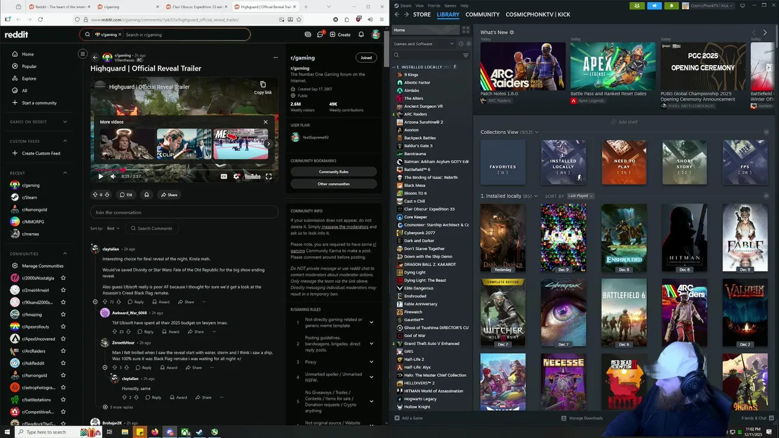Open YouTube player settings gear

click(237, 176)
